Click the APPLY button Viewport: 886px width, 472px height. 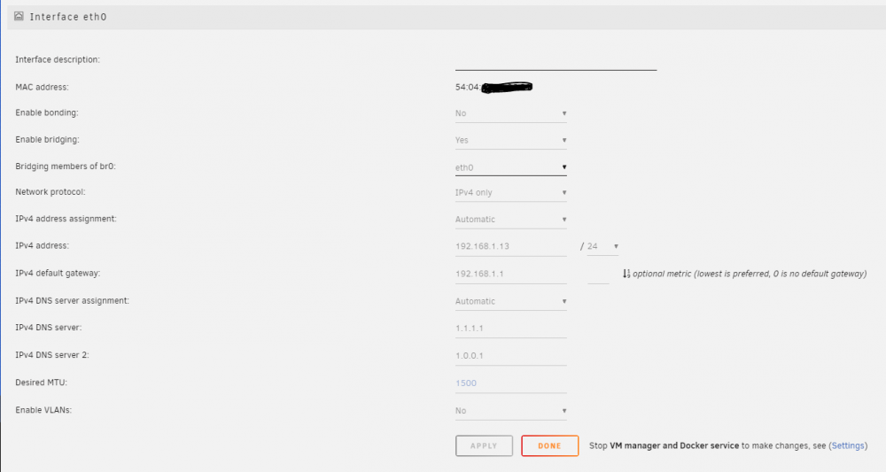click(485, 446)
